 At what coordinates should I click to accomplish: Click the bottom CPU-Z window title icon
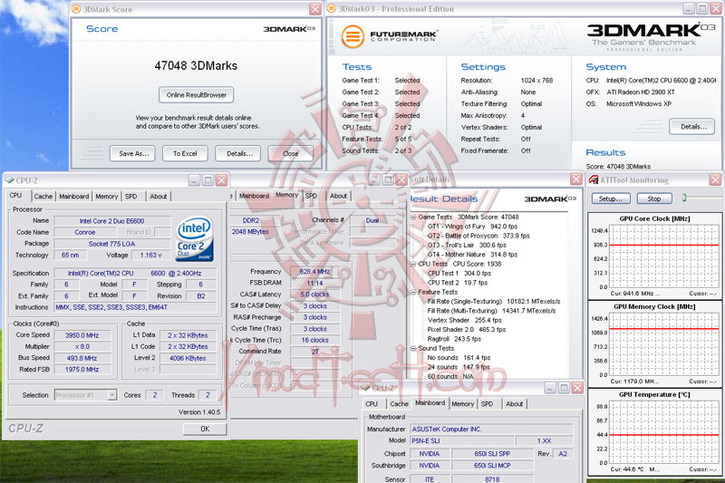click(x=366, y=387)
